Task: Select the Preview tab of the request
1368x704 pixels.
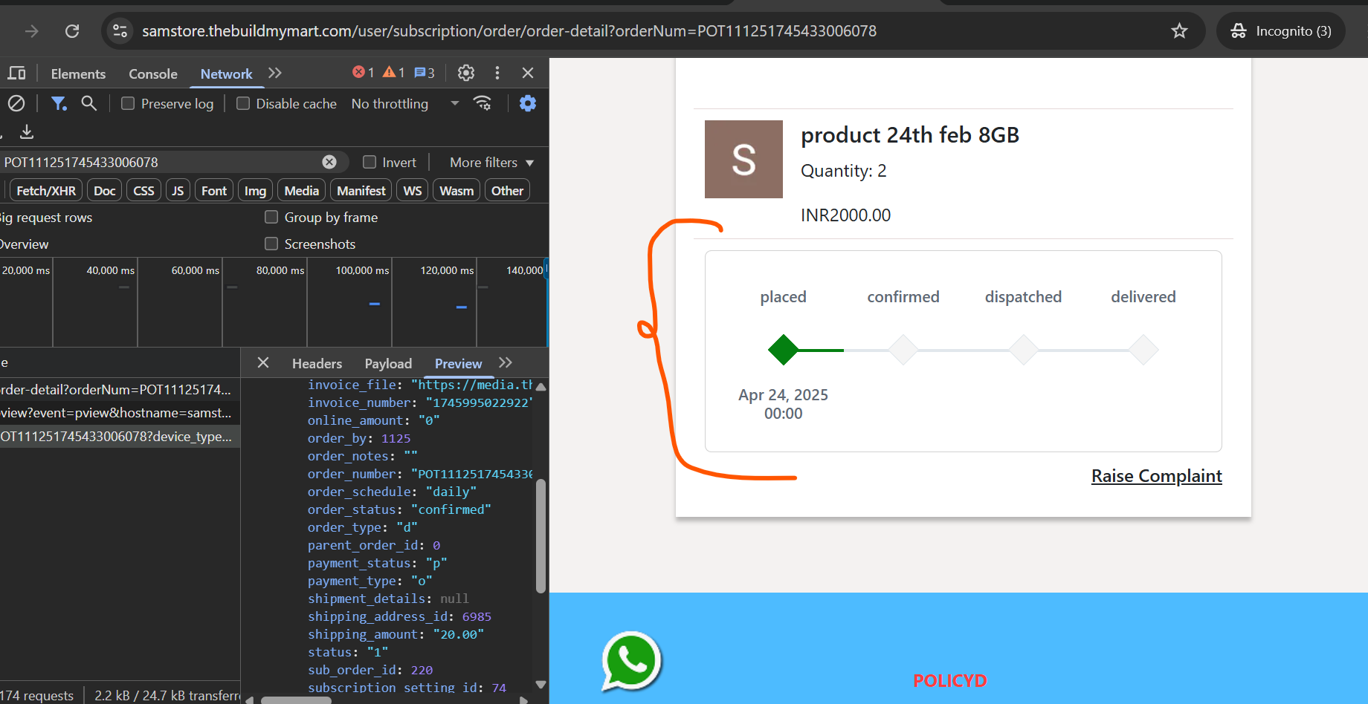Action: click(x=458, y=363)
